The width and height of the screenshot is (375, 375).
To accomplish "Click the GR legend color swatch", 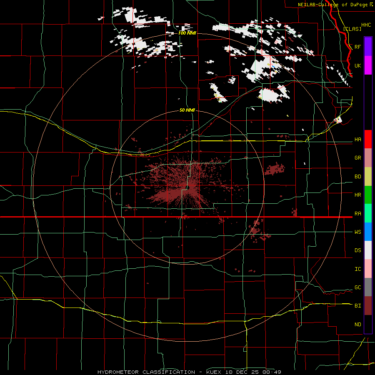I will click(x=368, y=158).
